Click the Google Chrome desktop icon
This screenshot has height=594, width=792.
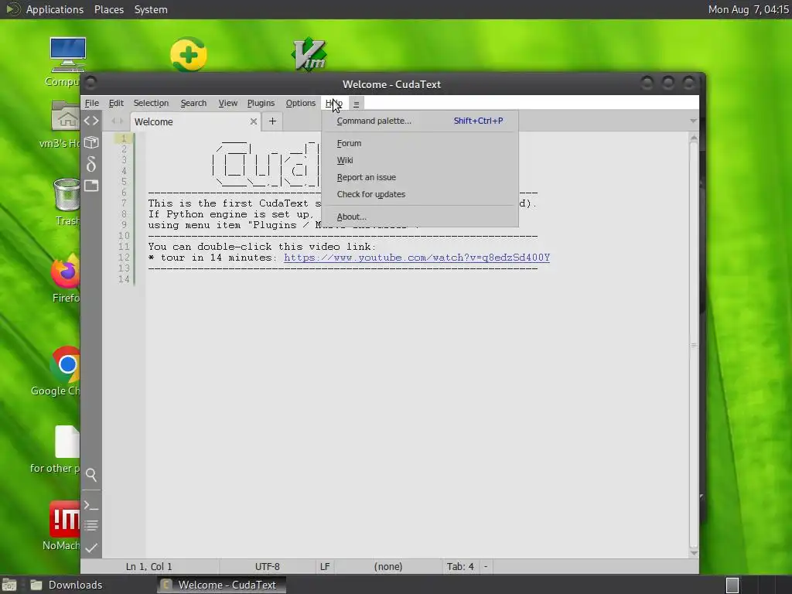click(x=66, y=364)
